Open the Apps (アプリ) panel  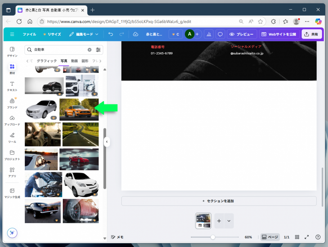[12, 172]
